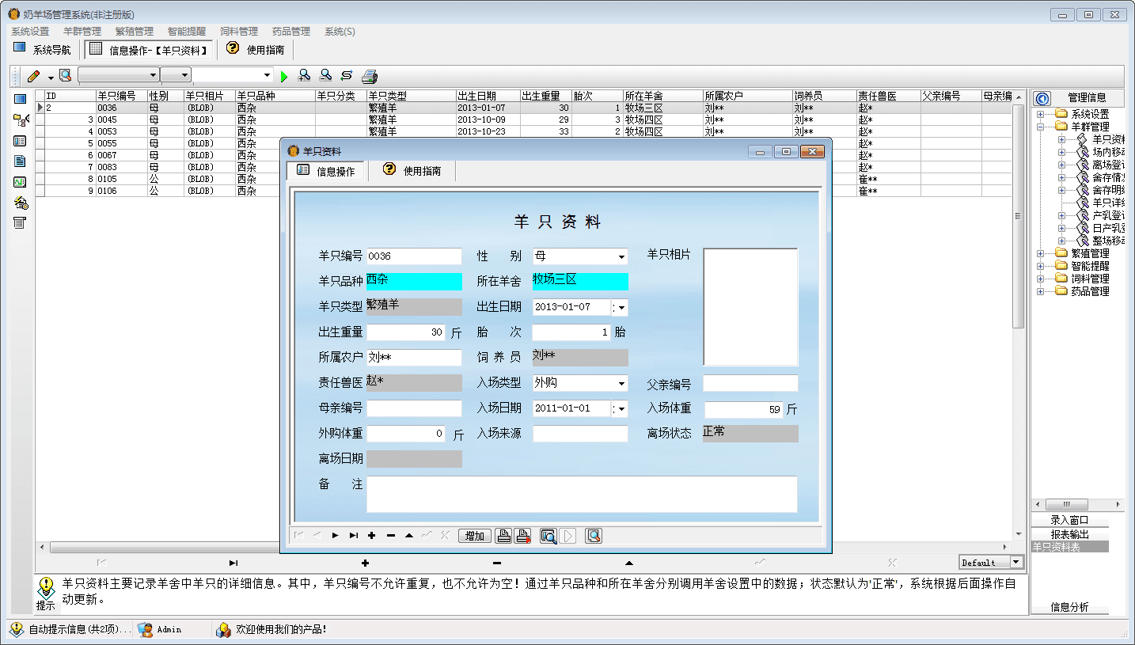Open the 出生日期 date picker dropdown
1135x645 pixels.
click(621, 308)
